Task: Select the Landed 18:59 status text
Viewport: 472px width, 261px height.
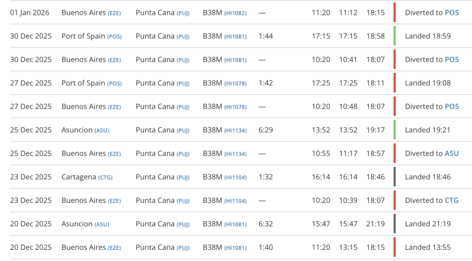Action: tap(428, 36)
